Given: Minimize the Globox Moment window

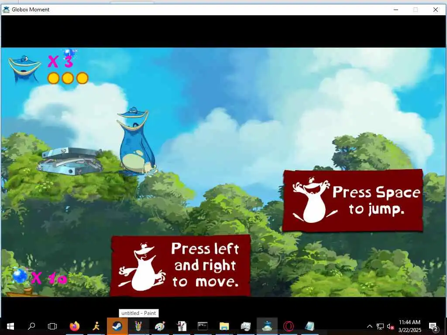Looking at the screenshot, I should tap(396, 10).
